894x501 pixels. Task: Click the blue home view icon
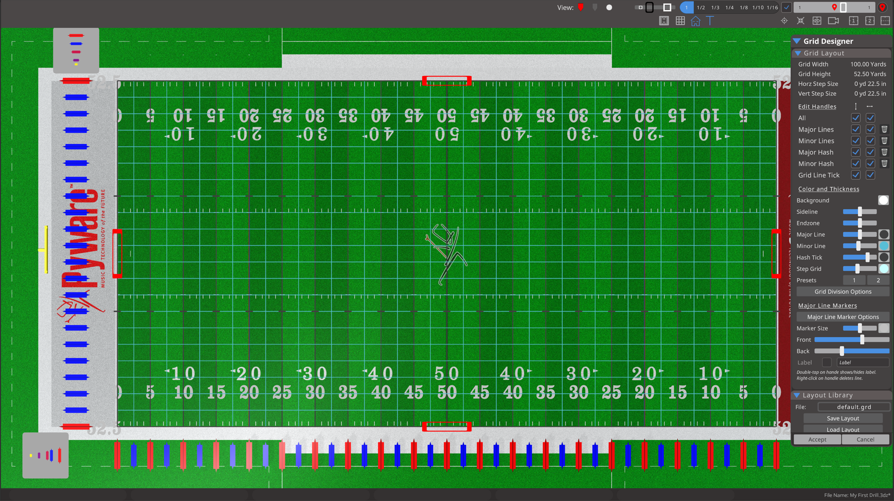tap(696, 21)
